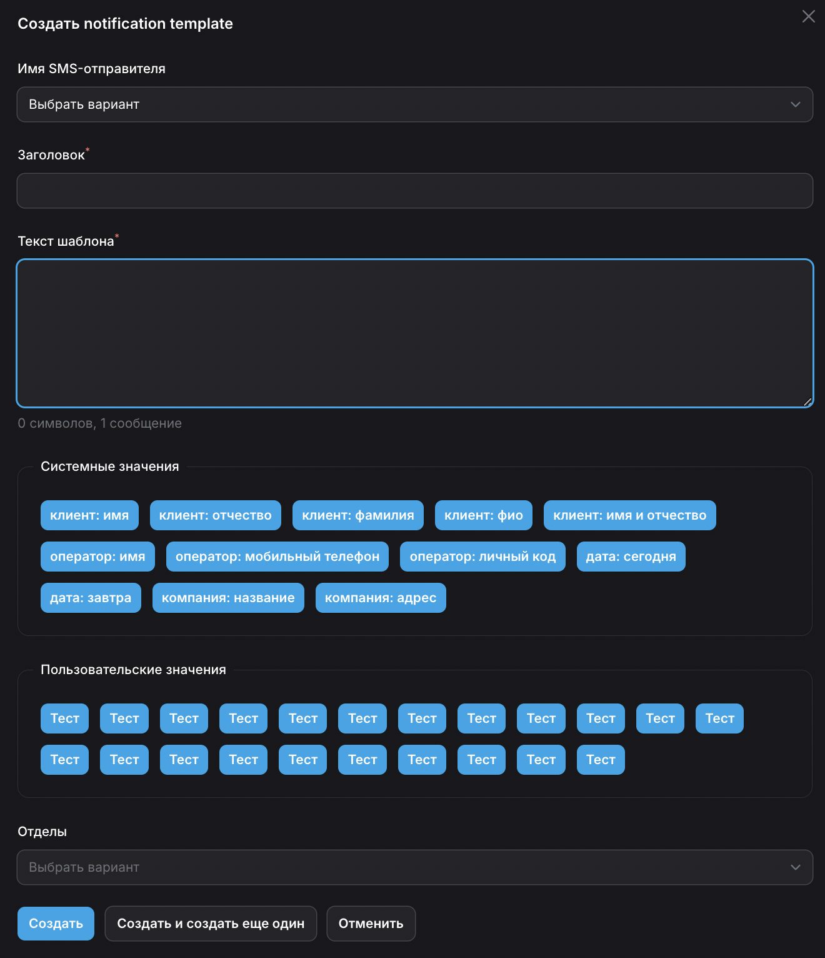Insert the 'клиент: имя' tag
Image resolution: width=825 pixels, height=958 pixels.
(x=89, y=515)
